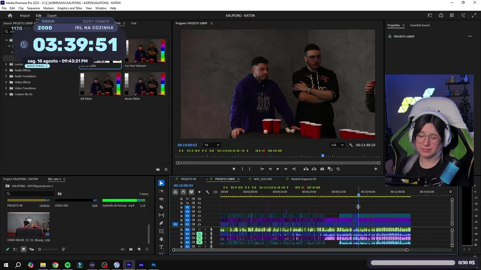
Task: Select the Type tool
Action: (161, 247)
